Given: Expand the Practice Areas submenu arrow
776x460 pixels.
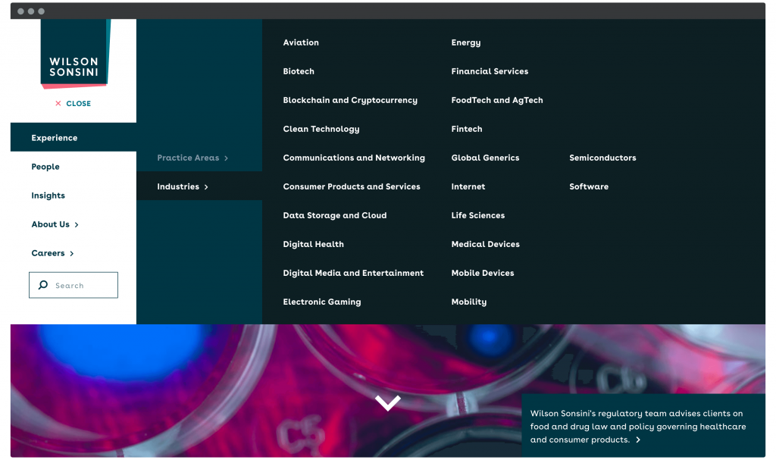Looking at the screenshot, I should click(x=226, y=158).
